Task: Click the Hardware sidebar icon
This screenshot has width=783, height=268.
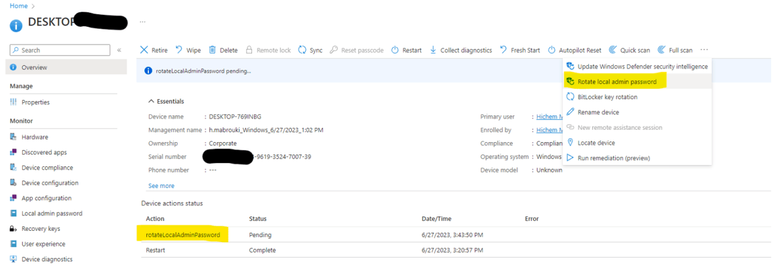Action: (14, 137)
